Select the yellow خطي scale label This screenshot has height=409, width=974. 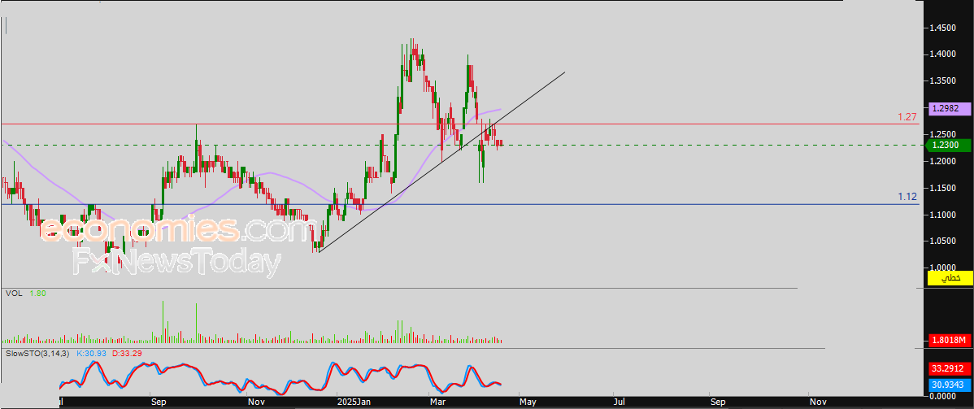click(x=950, y=278)
